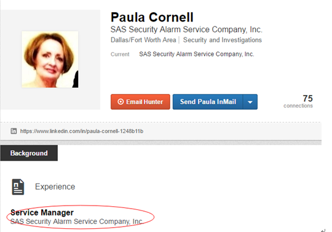The image size is (332, 232).
Task: Send Paula an InMail message
Action: pyautogui.click(x=208, y=102)
